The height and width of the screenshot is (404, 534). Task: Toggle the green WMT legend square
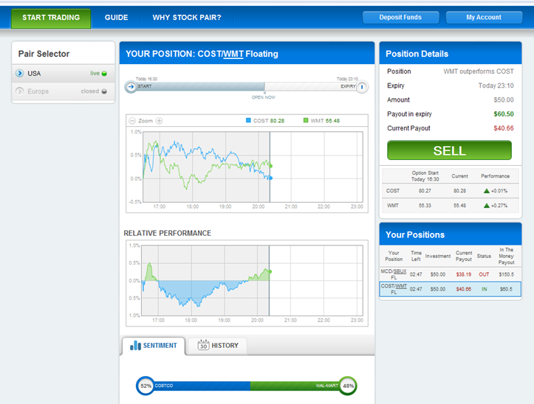pos(306,120)
